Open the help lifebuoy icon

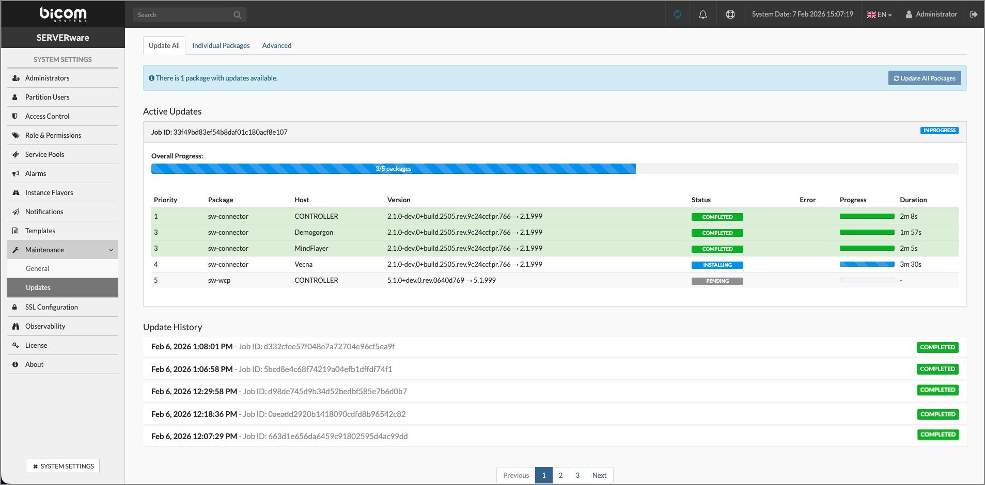click(730, 14)
